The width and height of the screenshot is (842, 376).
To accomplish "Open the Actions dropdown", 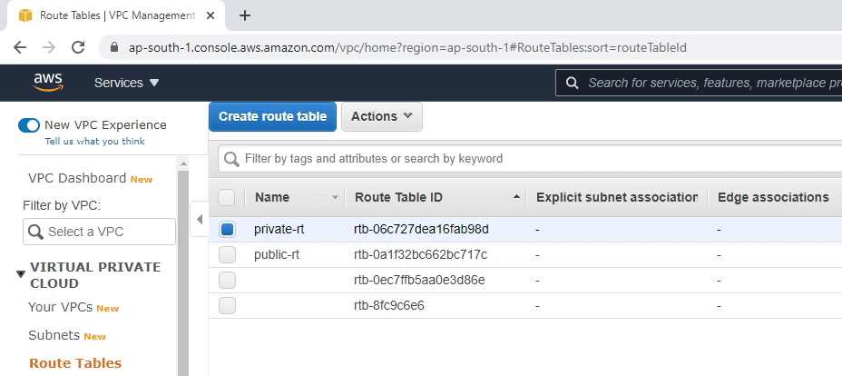I will coord(381,116).
